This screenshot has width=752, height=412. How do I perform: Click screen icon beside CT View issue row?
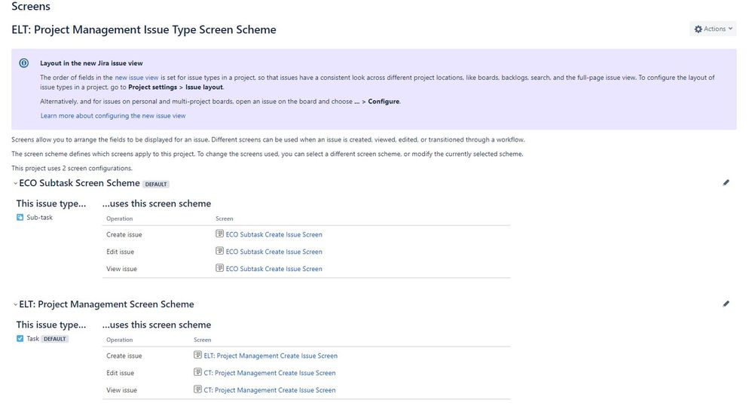(x=197, y=389)
